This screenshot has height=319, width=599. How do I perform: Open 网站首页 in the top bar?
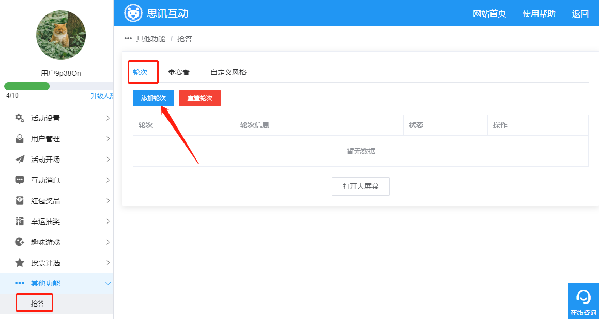point(489,14)
